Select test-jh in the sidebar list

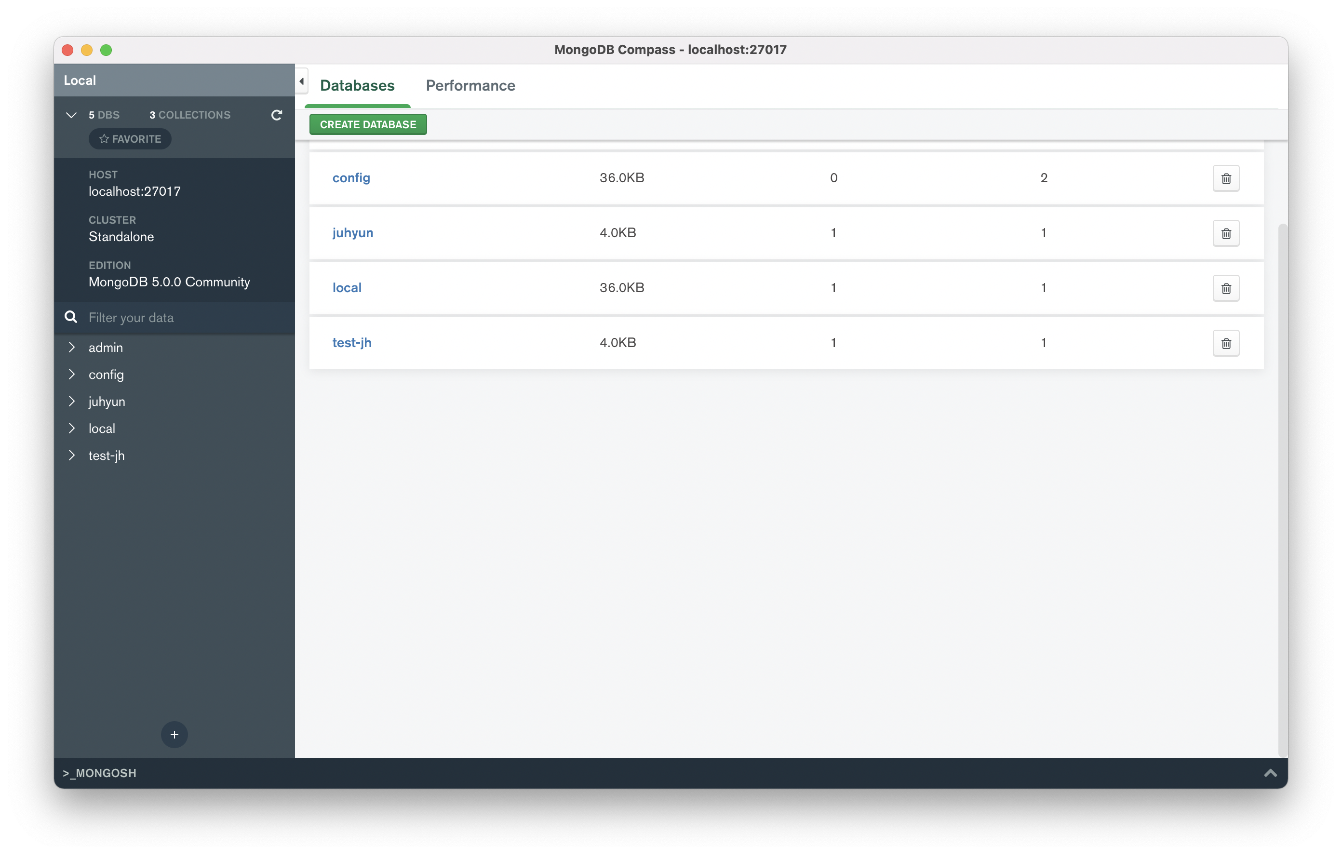coord(106,455)
